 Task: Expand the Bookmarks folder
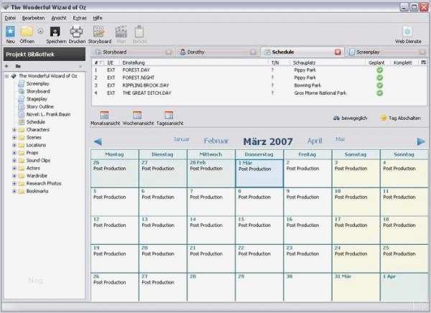coord(14,191)
